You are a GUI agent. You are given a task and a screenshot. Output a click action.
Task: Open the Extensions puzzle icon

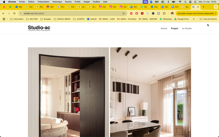[164, 13]
